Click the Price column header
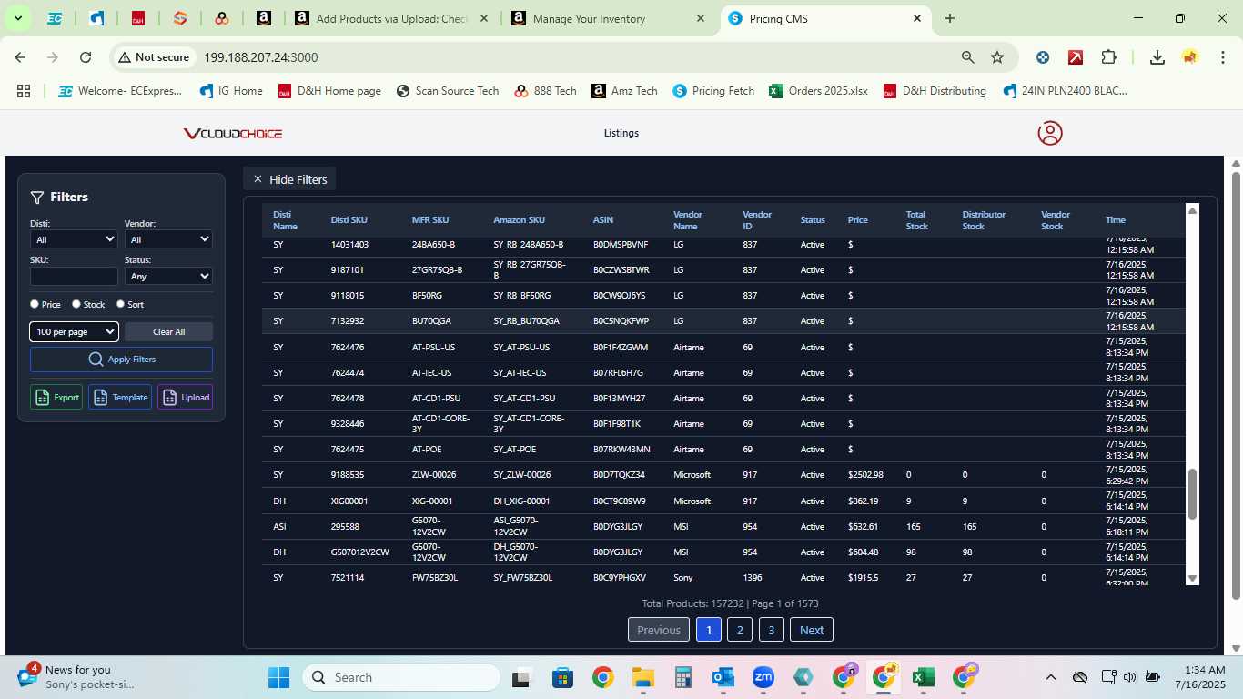This screenshot has height=699, width=1243. coord(857,219)
